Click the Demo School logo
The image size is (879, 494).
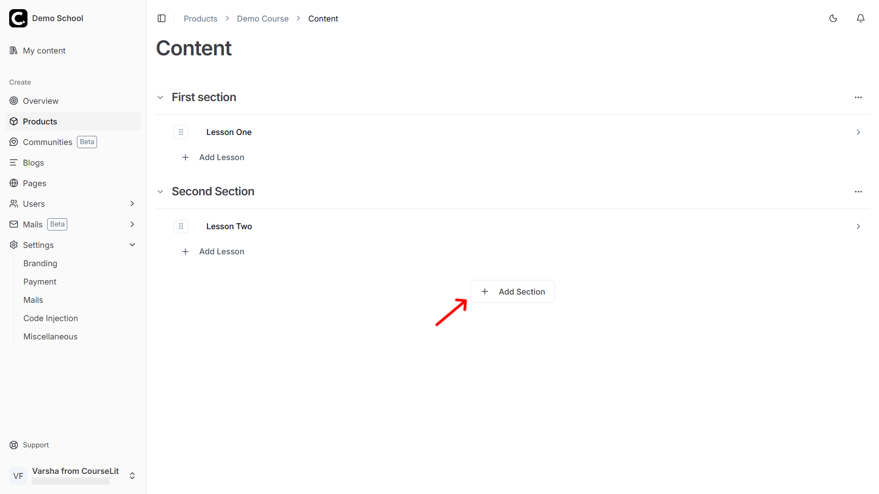coord(18,18)
